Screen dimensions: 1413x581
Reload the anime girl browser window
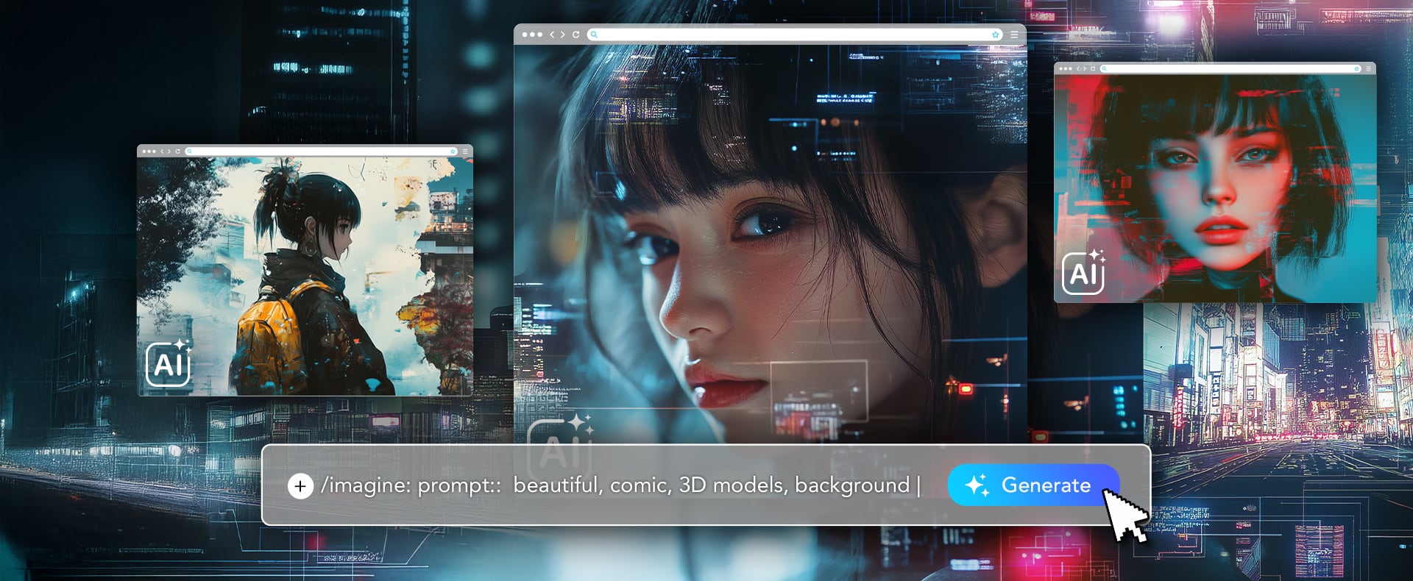[177, 152]
